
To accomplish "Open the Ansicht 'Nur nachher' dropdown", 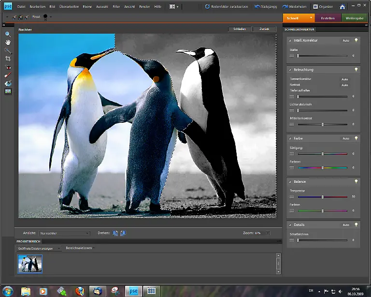I will tap(64, 233).
